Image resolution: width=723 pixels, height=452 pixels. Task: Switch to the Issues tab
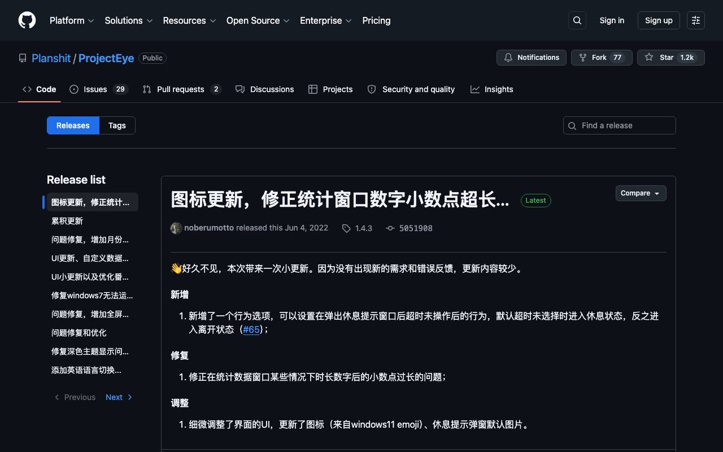[x=99, y=89]
